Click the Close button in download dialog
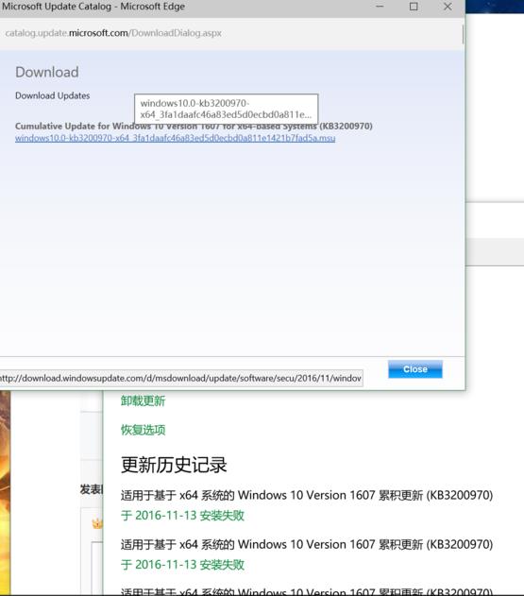Image resolution: width=524 pixels, height=596 pixels. tap(414, 369)
